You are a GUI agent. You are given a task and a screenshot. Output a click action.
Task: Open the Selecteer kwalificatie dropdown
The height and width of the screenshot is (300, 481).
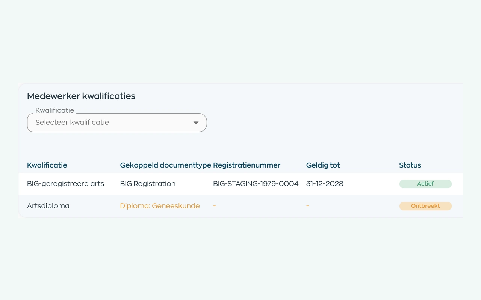pos(117,123)
